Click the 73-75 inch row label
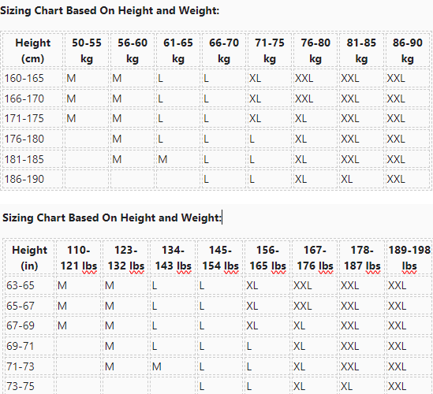This screenshot has width=433, height=394. [x=21, y=386]
